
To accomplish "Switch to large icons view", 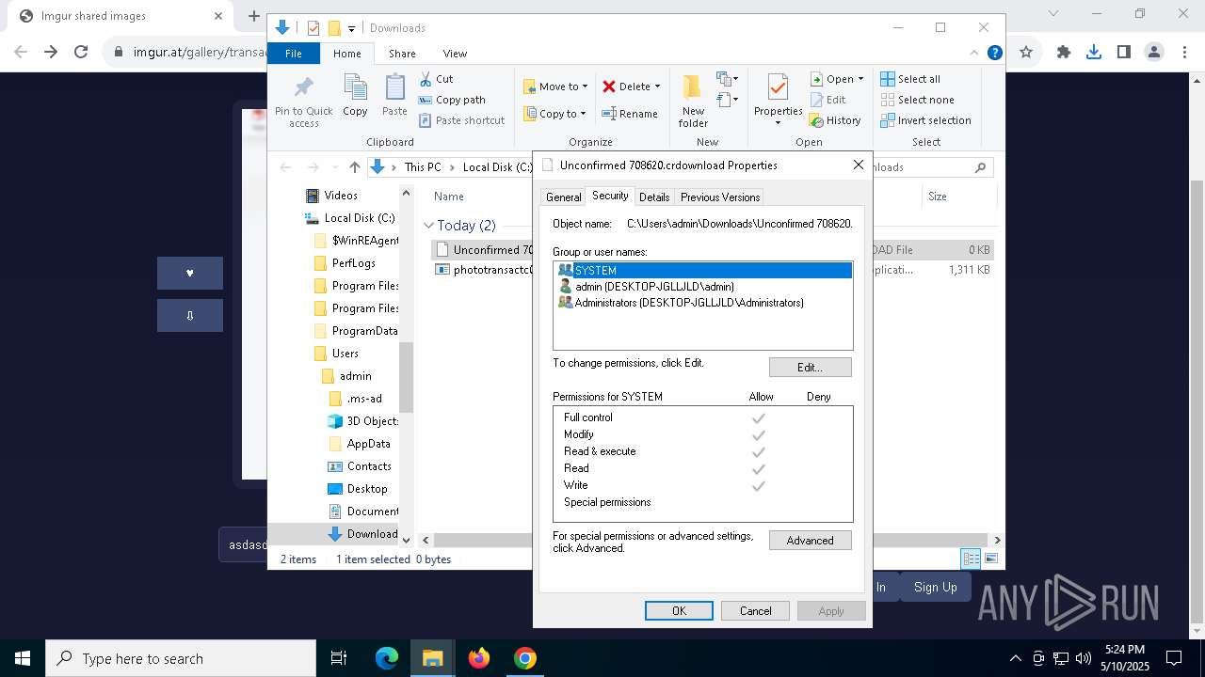I will 991,559.
